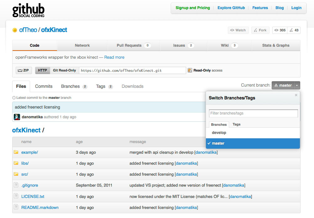The image size is (314, 218).
Task: Click the 'name' column header
Action: 26,142
